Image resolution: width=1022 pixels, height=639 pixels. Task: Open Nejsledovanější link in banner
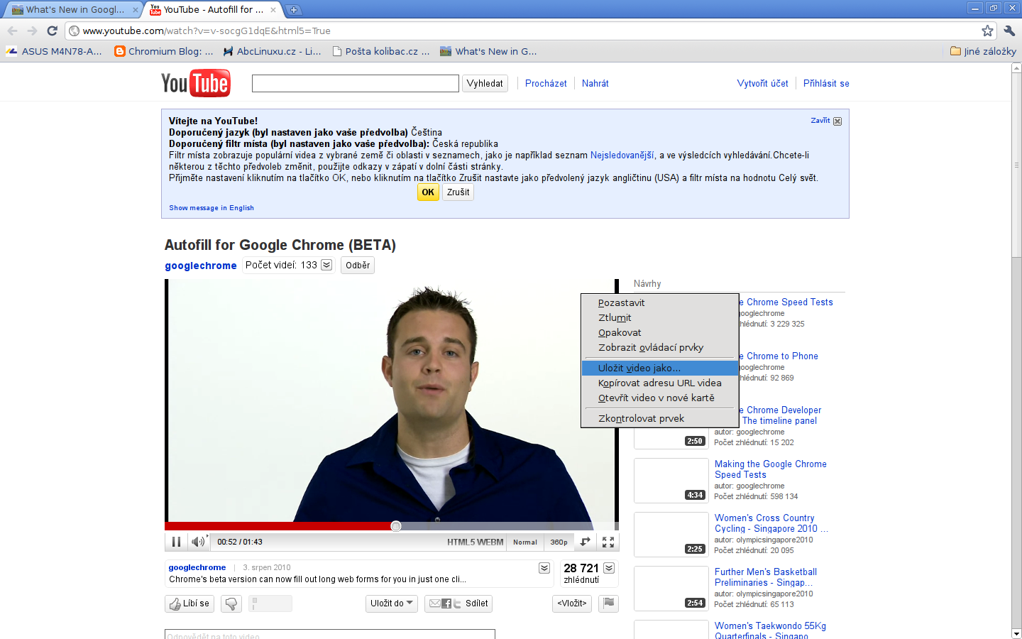click(622, 155)
